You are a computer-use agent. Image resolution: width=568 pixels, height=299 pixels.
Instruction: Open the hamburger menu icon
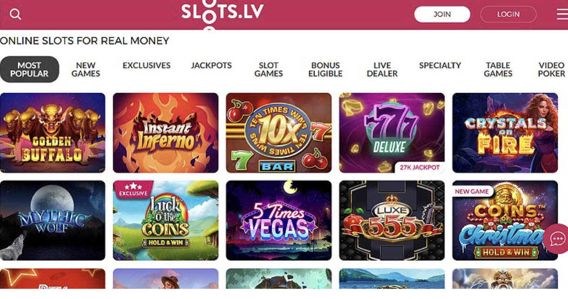point(562,14)
